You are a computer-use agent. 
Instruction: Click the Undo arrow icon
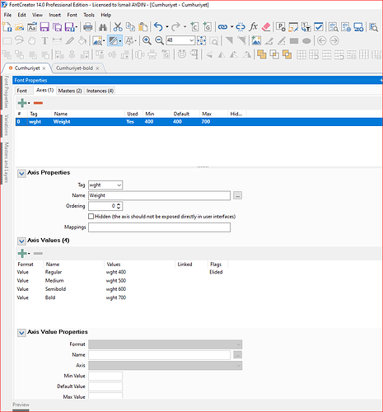pyautogui.click(x=158, y=27)
